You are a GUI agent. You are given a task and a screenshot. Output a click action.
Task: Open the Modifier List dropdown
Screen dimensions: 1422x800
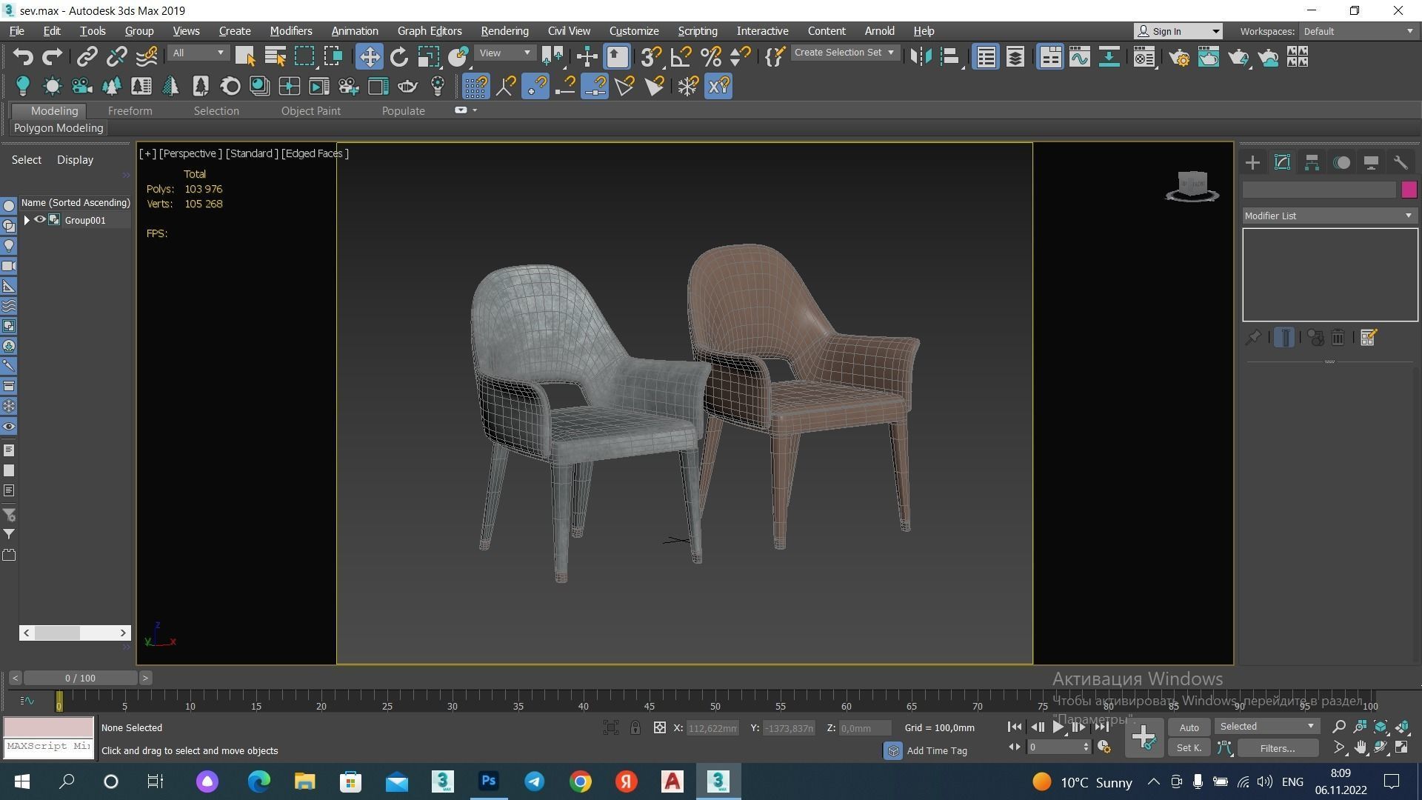coord(1329,216)
